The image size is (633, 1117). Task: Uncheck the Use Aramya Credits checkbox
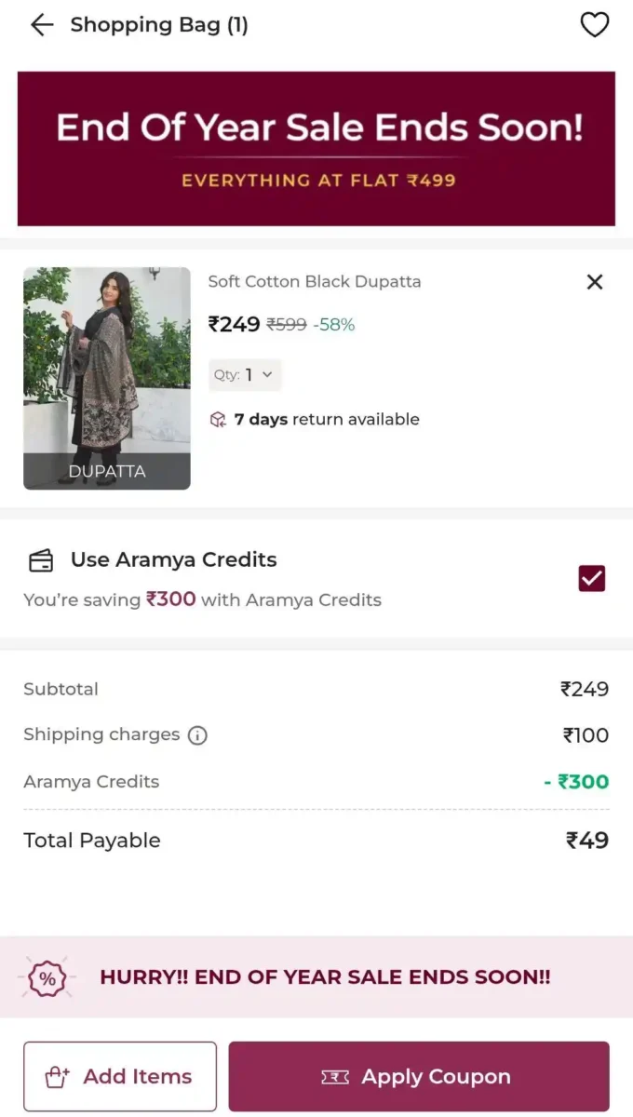592,578
